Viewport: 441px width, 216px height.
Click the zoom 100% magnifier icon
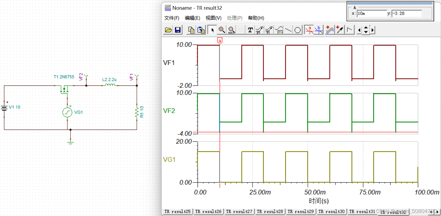tap(231, 30)
